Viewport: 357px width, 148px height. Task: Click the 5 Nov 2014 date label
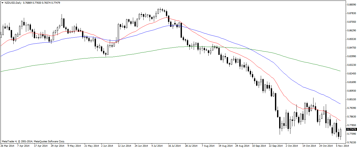[342, 146]
